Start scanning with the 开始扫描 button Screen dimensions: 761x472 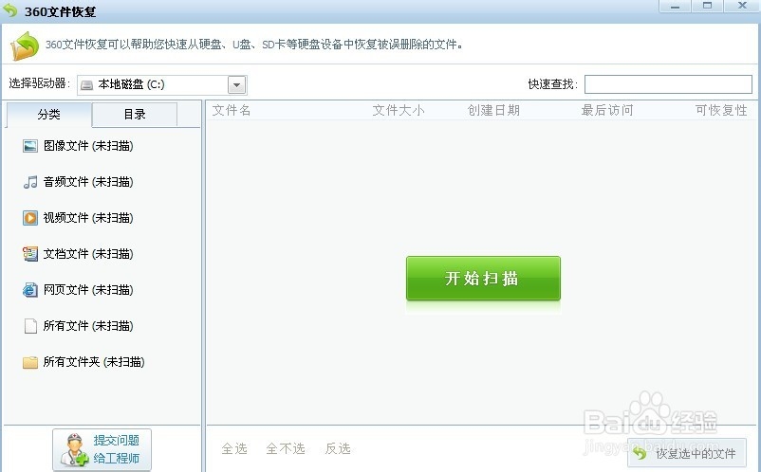[x=483, y=278]
